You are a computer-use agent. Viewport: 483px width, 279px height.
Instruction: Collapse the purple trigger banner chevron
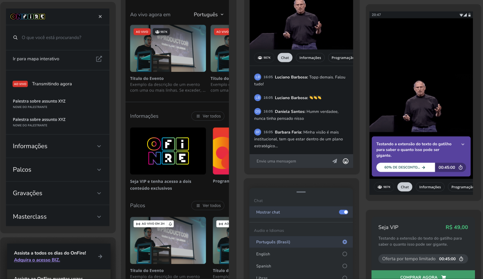(x=463, y=144)
